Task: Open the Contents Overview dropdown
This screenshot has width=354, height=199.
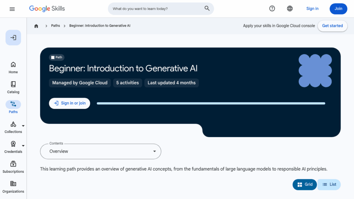Action: pos(101,151)
